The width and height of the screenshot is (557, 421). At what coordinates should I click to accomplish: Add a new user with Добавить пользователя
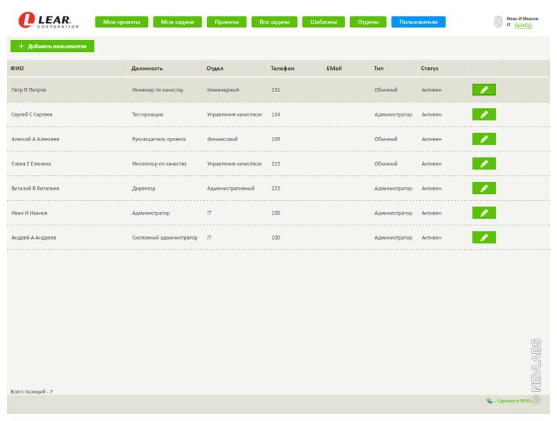point(53,46)
